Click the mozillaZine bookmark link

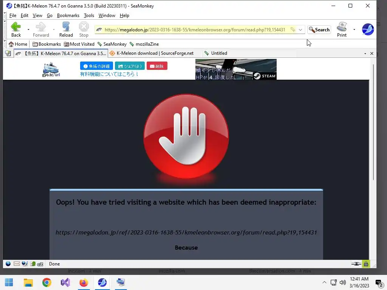[x=144, y=44]
